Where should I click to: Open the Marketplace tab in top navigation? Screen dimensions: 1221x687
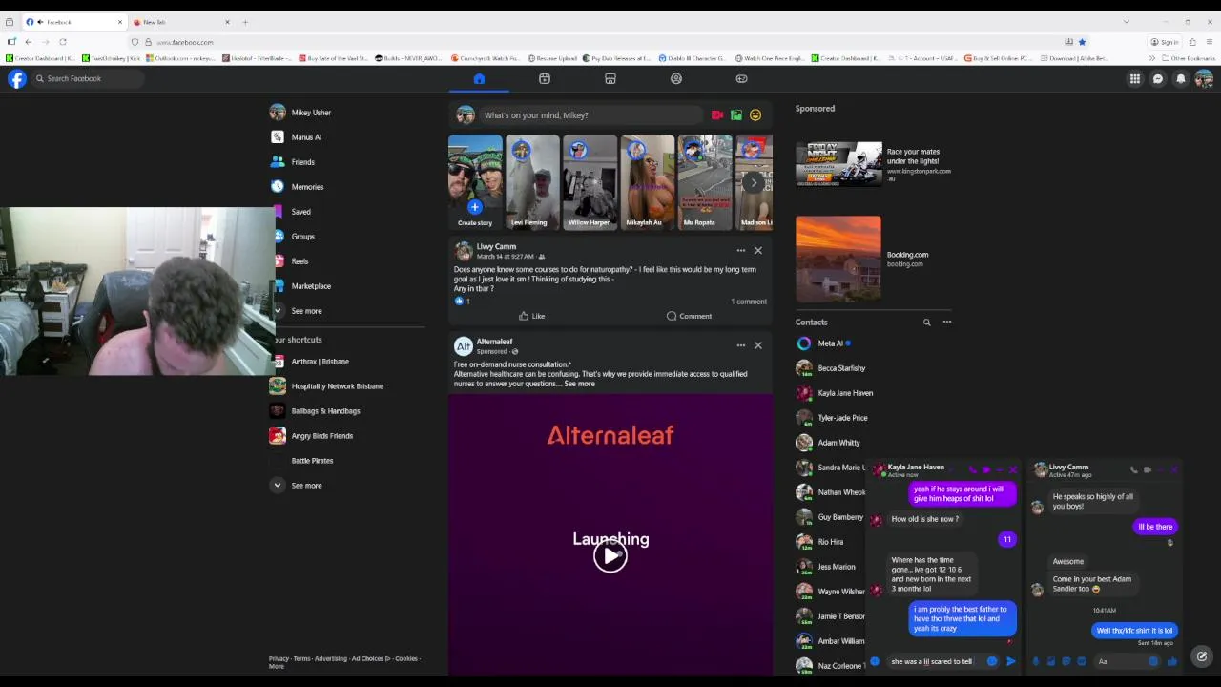(610, 78)
